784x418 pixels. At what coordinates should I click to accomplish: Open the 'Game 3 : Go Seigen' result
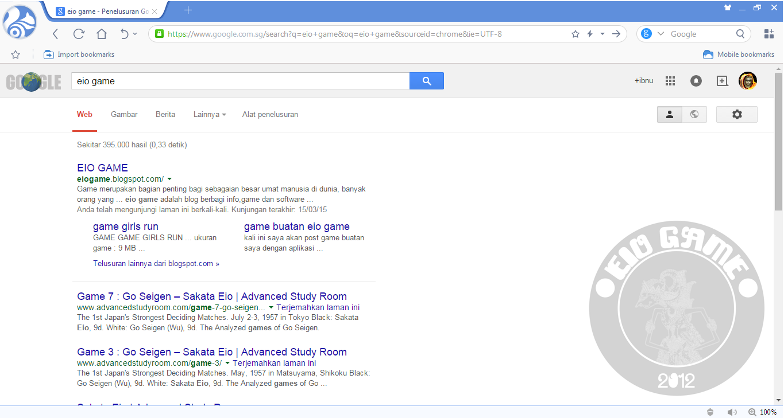pos(212,352)
